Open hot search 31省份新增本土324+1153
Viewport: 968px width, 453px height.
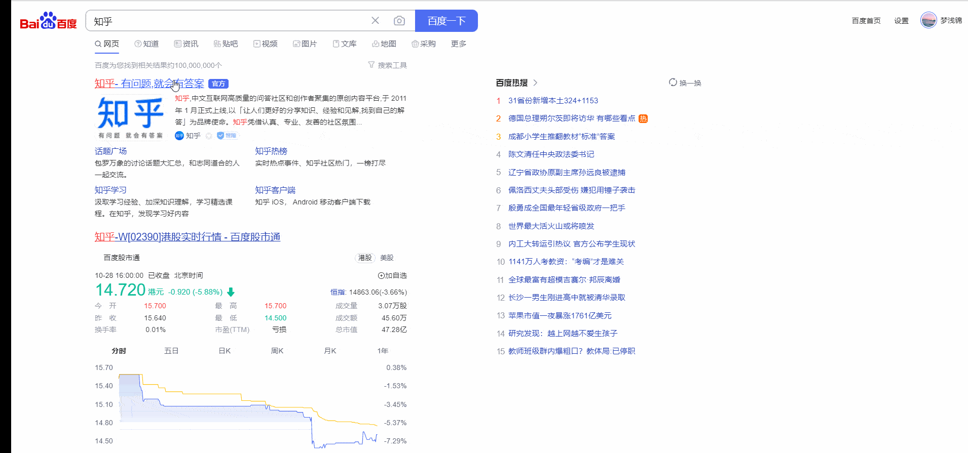(553, 101)
